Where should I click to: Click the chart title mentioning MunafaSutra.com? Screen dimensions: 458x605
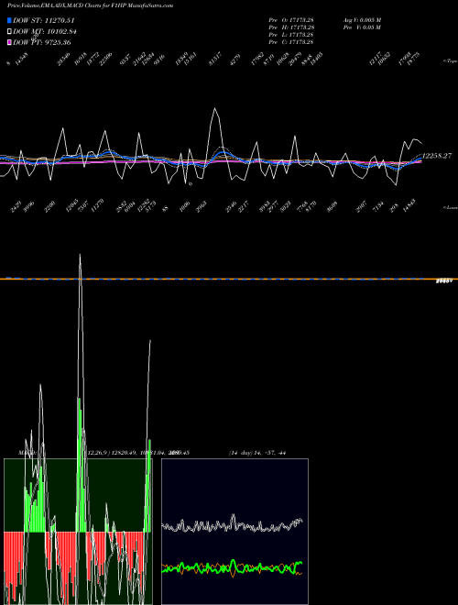[x=90, y=5]
